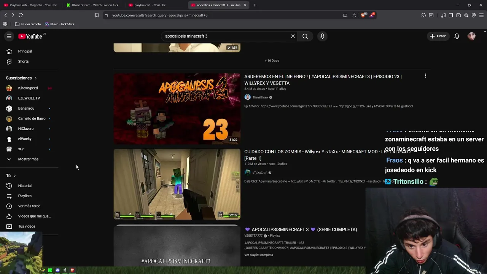The image size is (487, 274).
Task: Open a new browser tab
Action: (255, 5)
